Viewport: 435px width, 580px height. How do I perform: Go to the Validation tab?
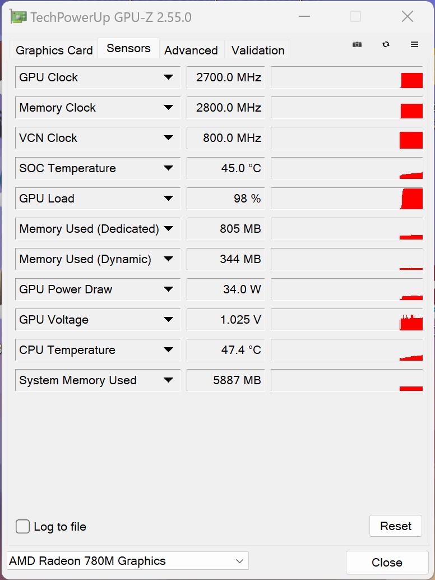(258, 50)
